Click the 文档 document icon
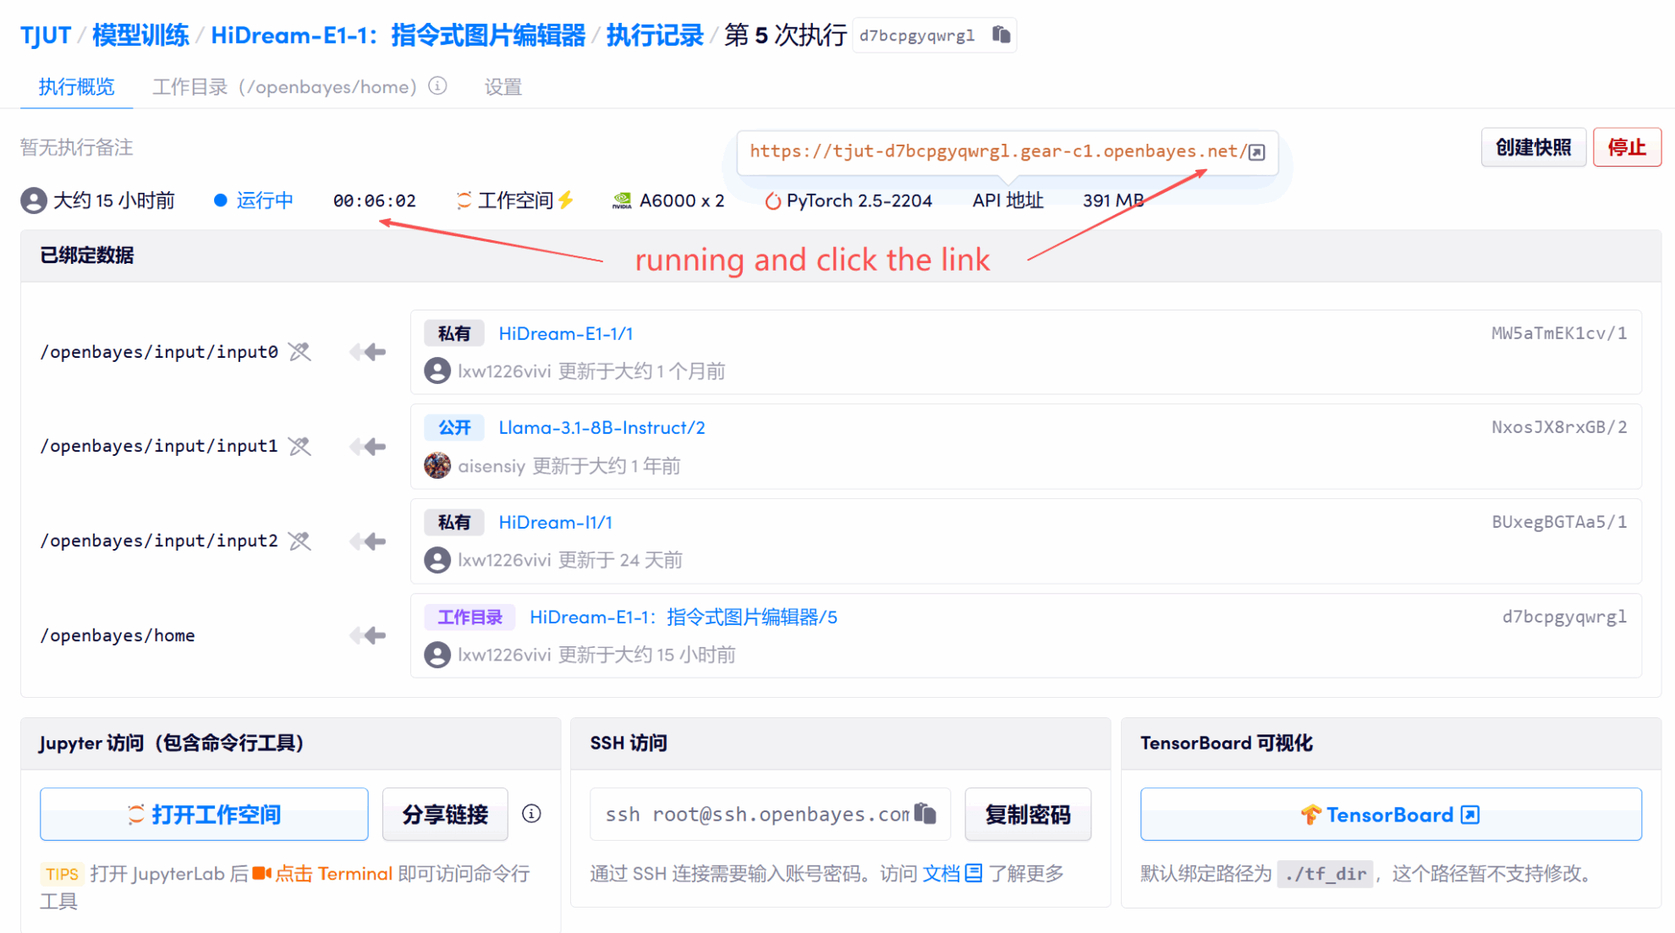 click(974, 873)
